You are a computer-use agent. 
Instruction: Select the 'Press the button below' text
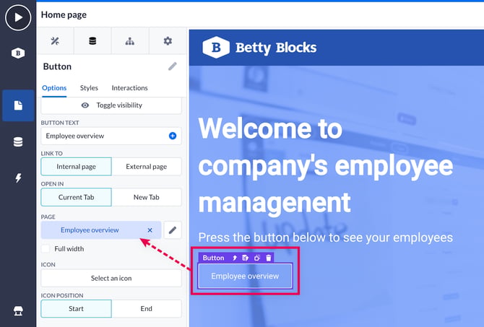click(326, 237)
